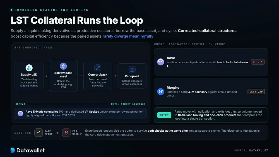The image size is (279, 157).
Task: Click the arrow between Supply LSD and Borrow
Action: coord(46,76)
